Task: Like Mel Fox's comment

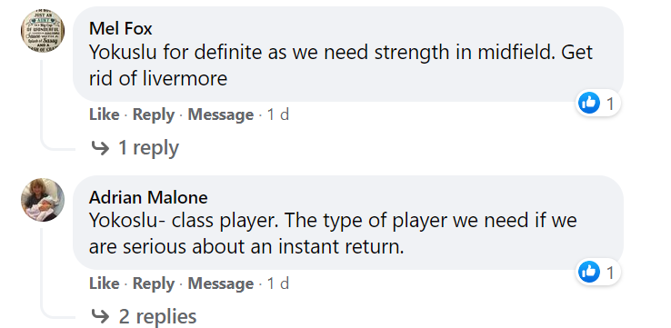Action: click(x=104, y=114)
